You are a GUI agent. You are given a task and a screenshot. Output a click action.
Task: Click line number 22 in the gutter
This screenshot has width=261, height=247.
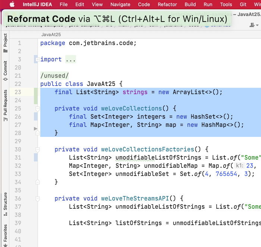pyautogui.click(x=18, y=84)
